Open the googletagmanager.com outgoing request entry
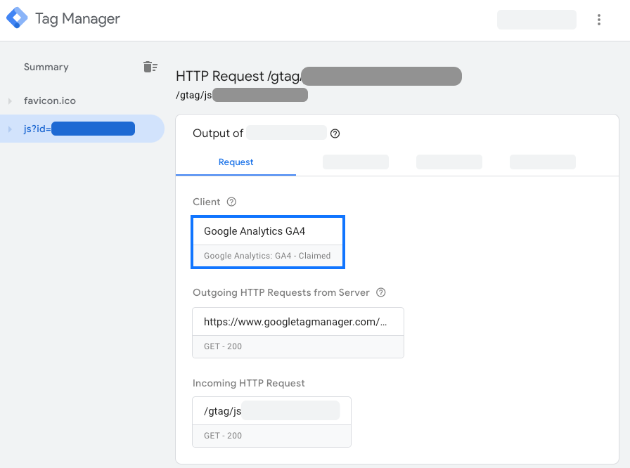630x468 pixels. pos(297,321)
